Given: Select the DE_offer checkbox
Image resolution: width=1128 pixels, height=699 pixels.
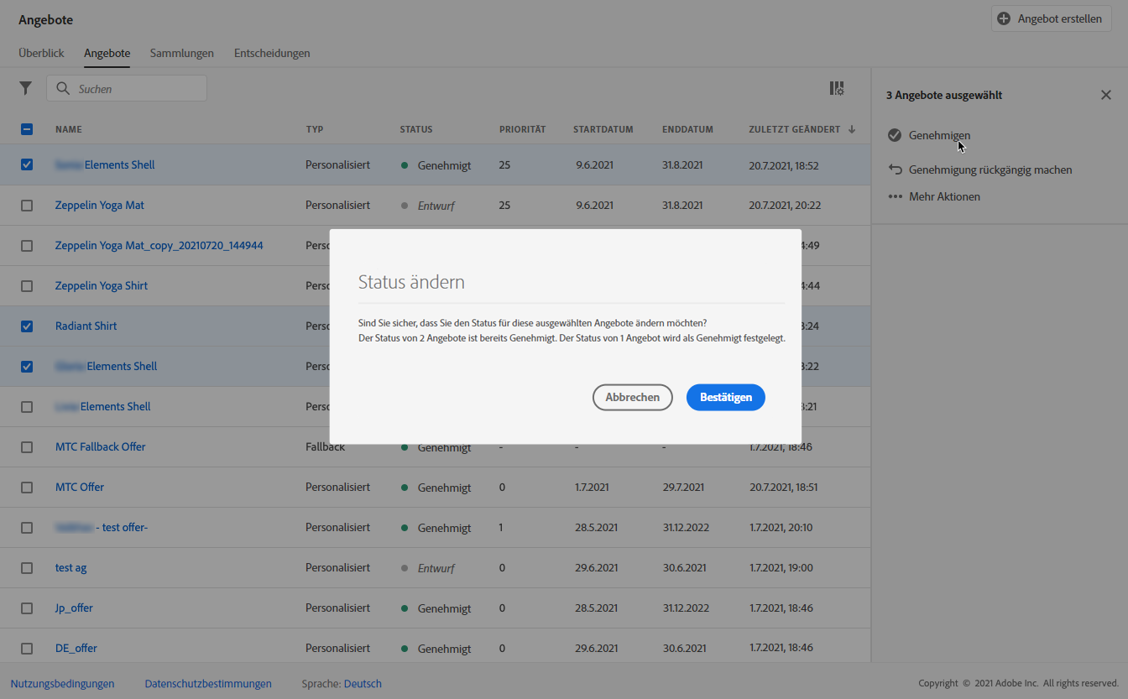Looking at the screenshot, I should tap(27, 649).
